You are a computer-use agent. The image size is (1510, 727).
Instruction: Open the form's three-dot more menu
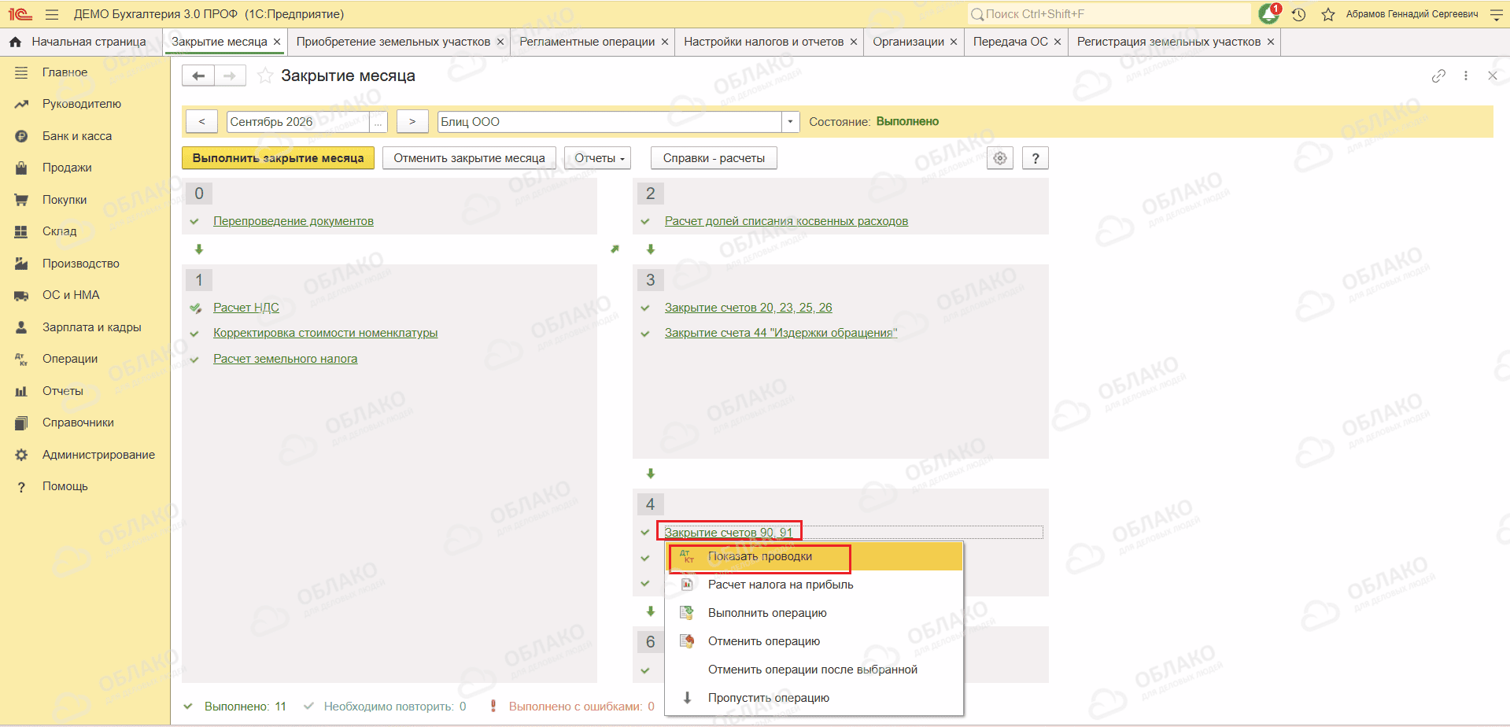[1465, 76]
